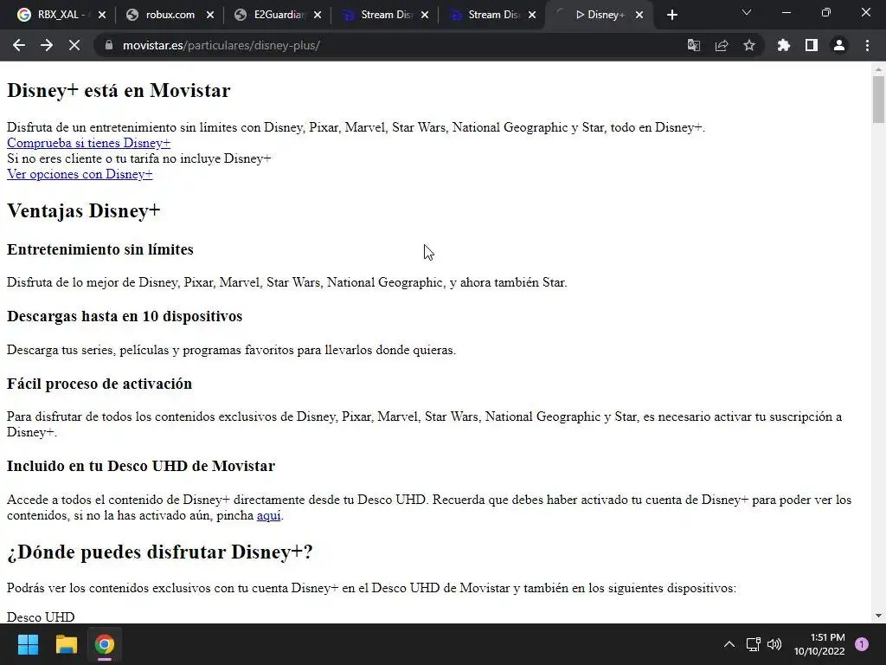
Task: Click the 'Fácil proceso de activación' heading
Action: 100,384
